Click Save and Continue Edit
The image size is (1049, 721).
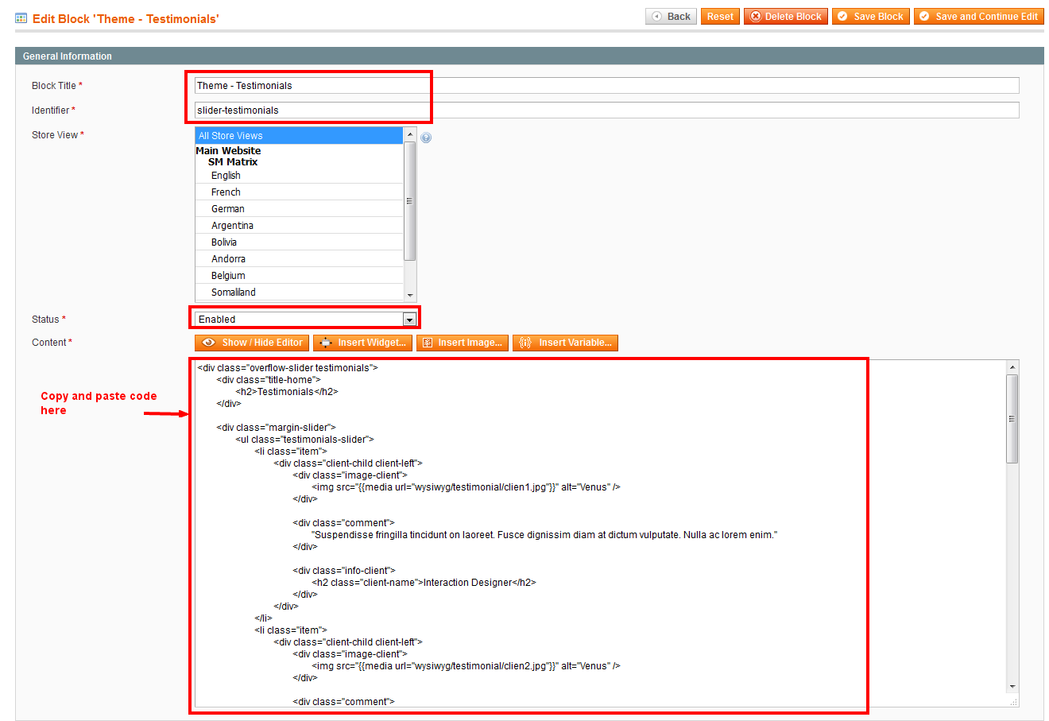[x=979, y=17]
